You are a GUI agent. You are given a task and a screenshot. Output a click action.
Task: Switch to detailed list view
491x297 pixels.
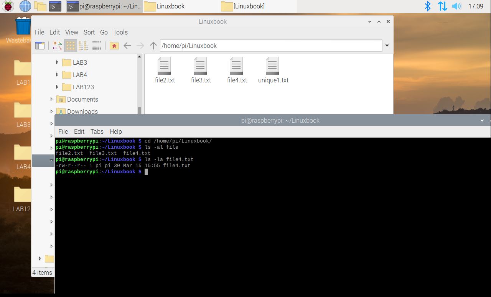pyautogui.click(x=97, y=45)
